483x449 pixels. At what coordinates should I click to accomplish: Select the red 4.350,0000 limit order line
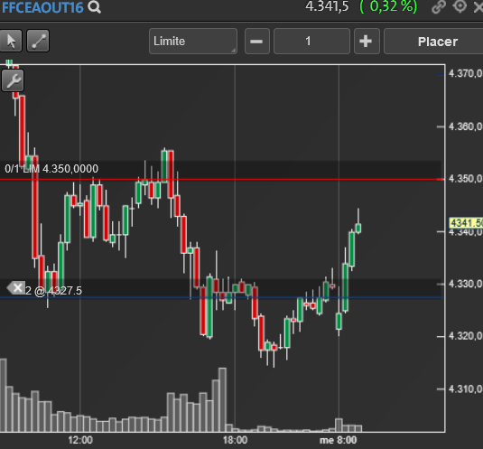tap(222, 179)
